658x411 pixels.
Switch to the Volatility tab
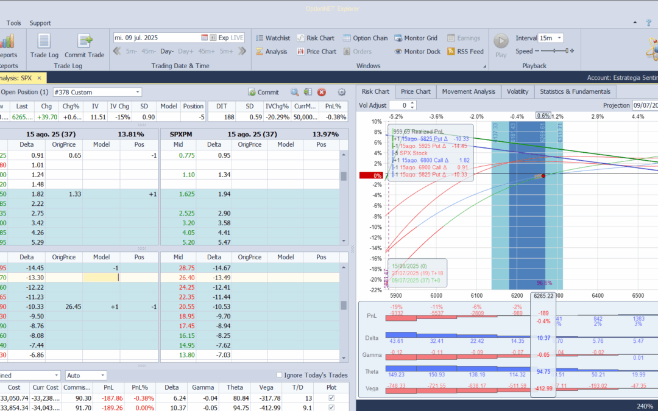point(517,91)
